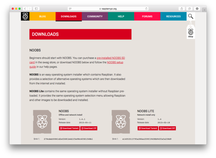The image size is (216, 158).
Task: Open the Safari downloads button
Action: [197, 9]
